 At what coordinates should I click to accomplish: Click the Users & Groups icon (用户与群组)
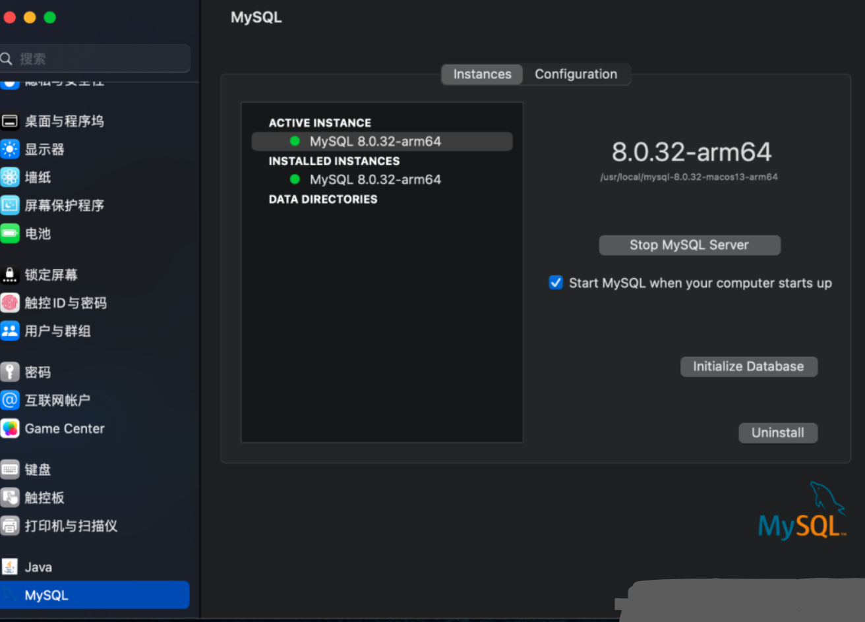[10, 331]
